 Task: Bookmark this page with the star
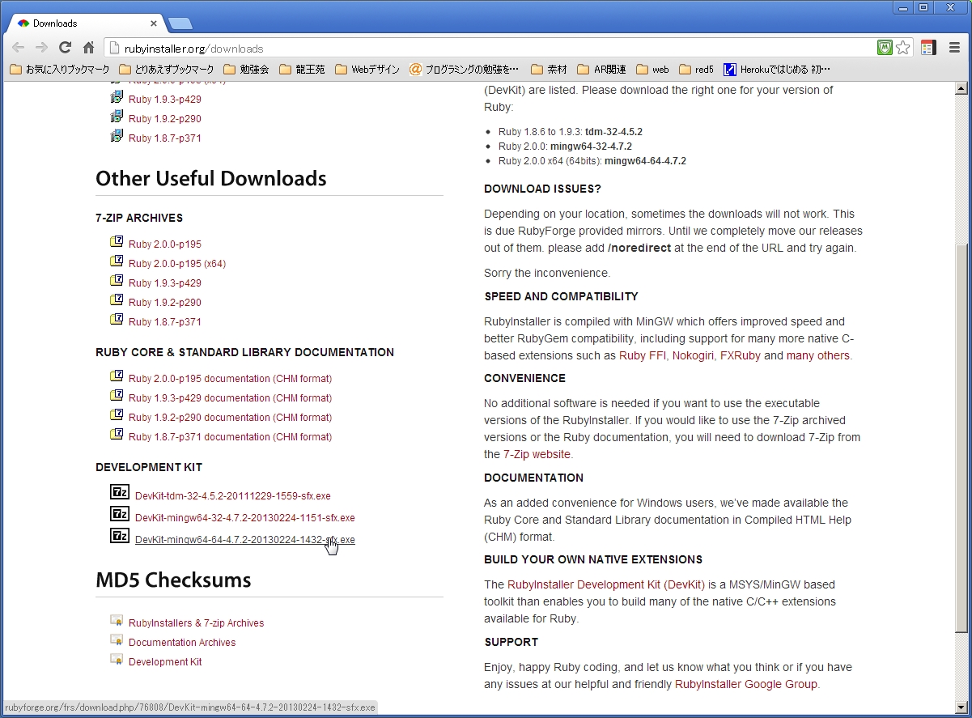(x=903, y=48)
